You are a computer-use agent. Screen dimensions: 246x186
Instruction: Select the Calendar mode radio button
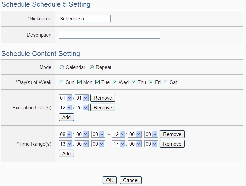pyautogui.click(x=62, y=67)
